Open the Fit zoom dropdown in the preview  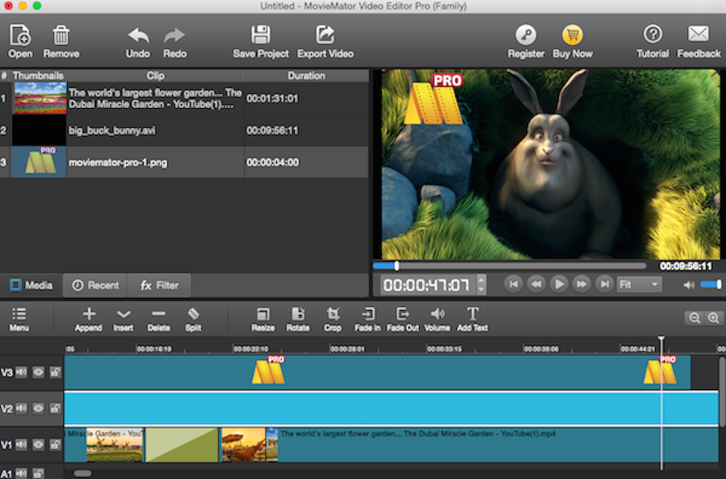coord(639,285)
